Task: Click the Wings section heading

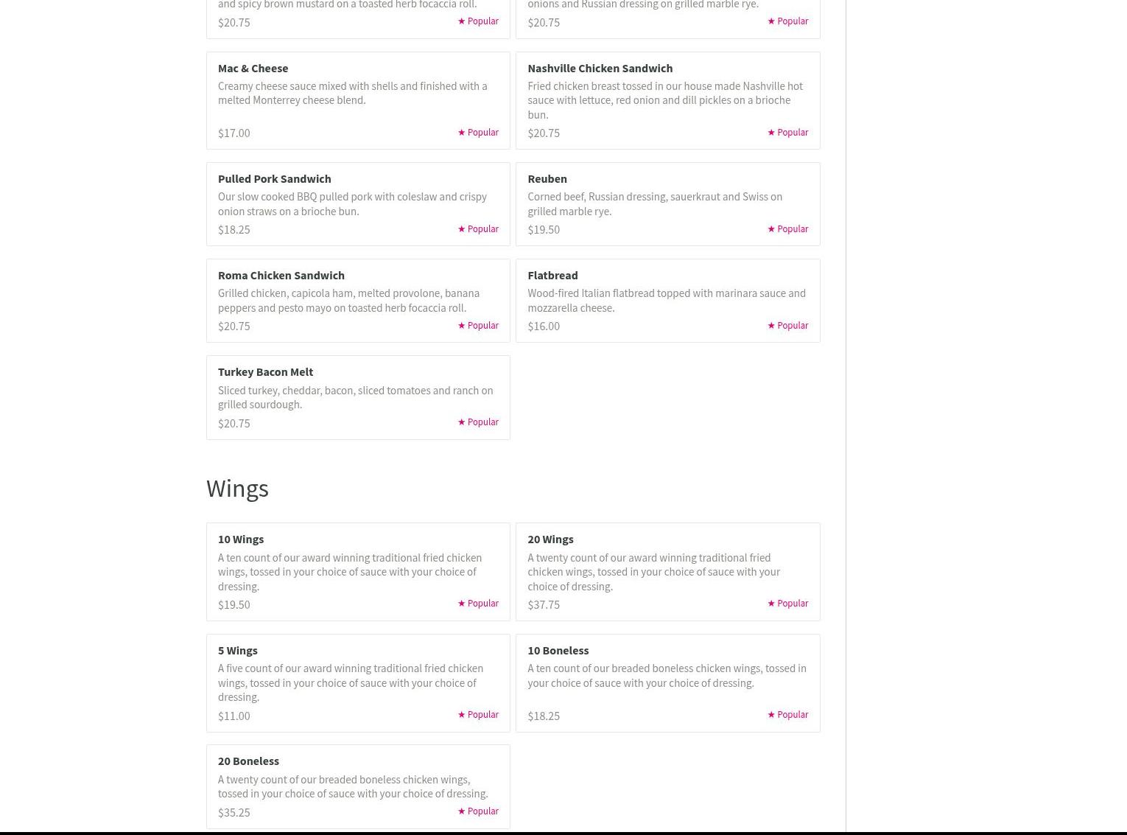Action: click(237, 488)
